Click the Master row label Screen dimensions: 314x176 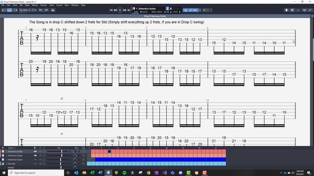11,168
